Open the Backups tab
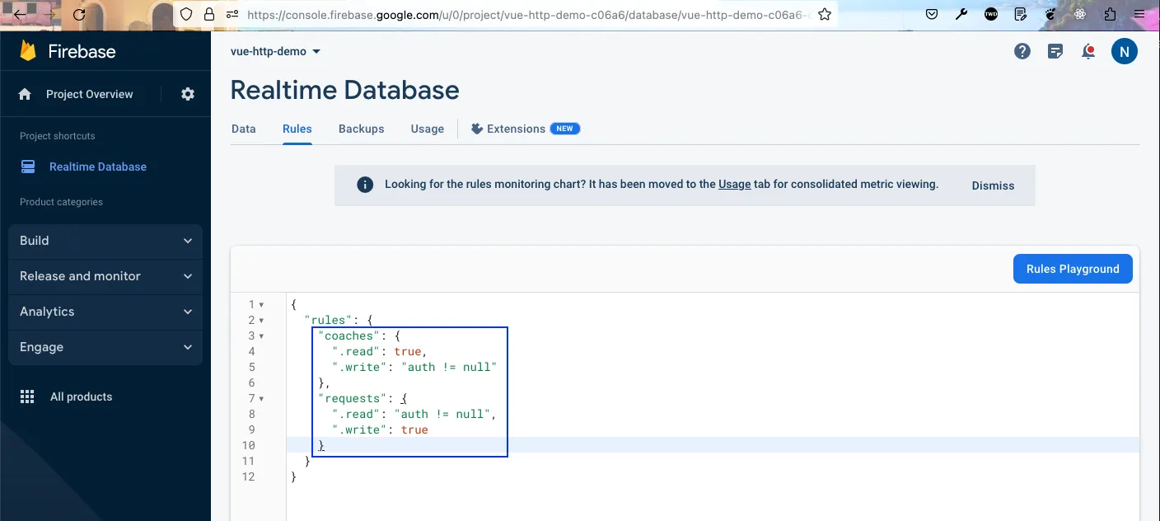This screenshot has width=1160, height=521. coord(362,129)
